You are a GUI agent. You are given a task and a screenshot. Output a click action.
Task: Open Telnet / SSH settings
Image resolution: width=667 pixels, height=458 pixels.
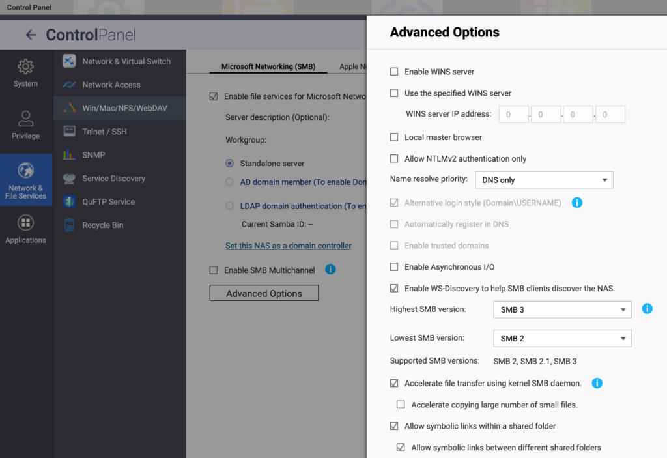coord(104,132)
